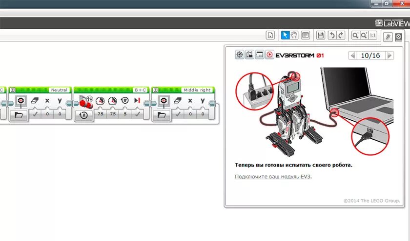Open mode selector folder on Middle right block
The height and width of the screenshot is (241, 410).
click(x=162, y=115)
